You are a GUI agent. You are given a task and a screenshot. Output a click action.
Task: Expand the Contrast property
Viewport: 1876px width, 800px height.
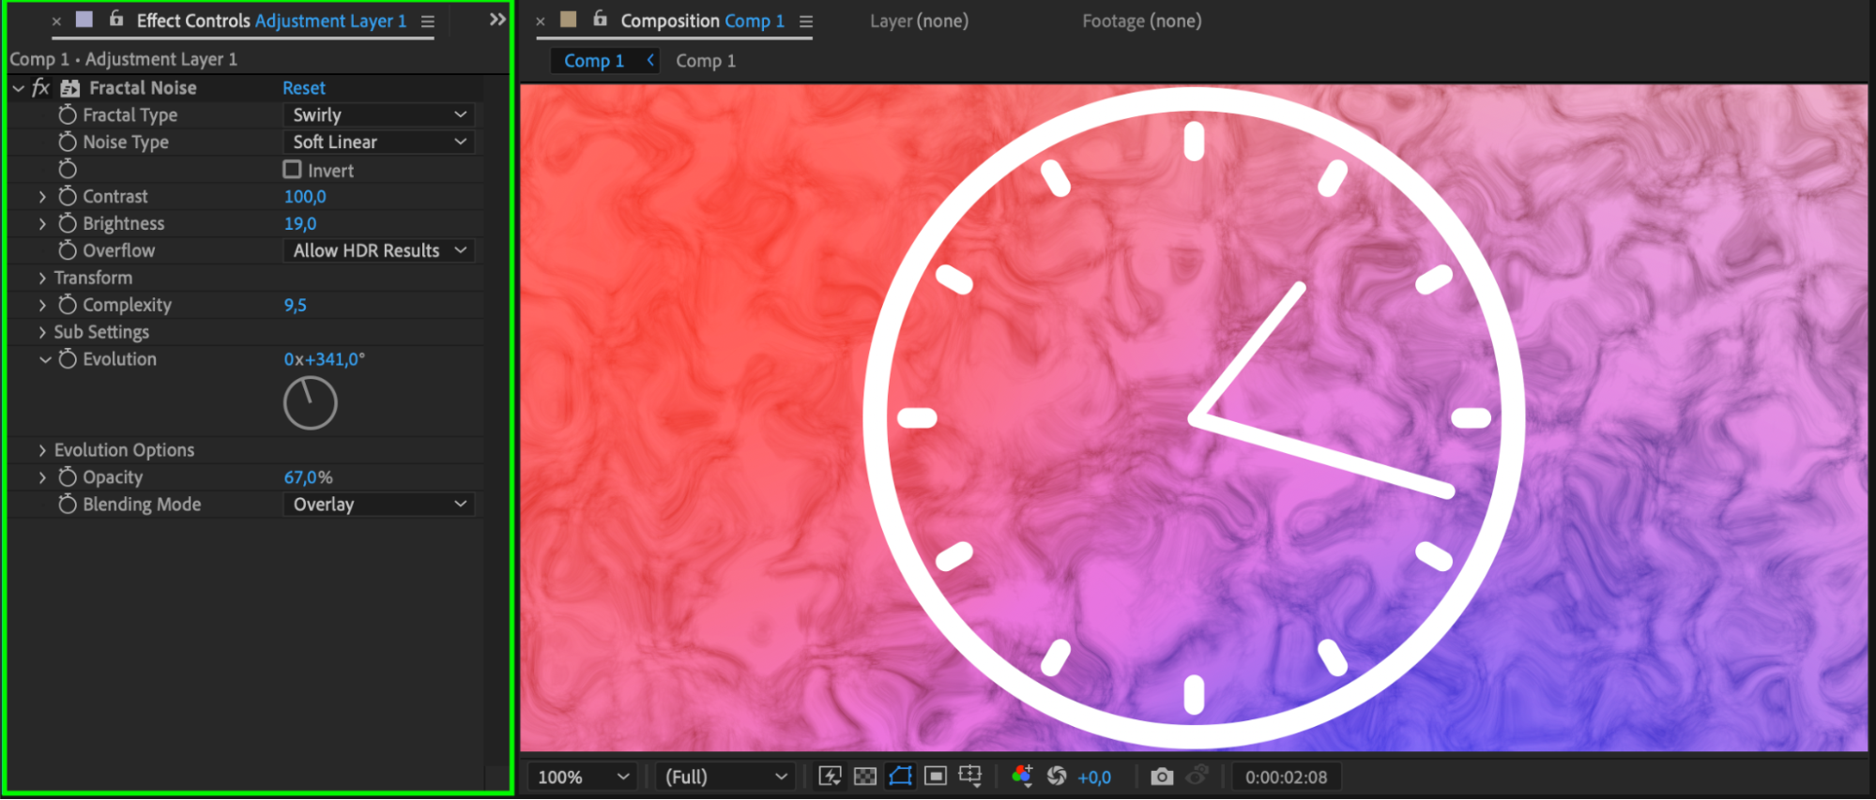(42, 197)
